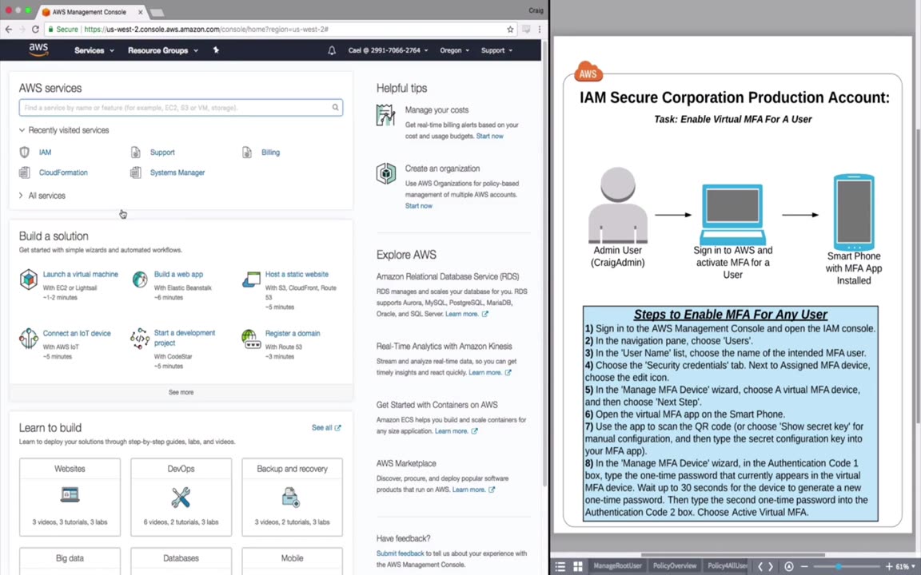The height and width of the screenshot is (575, 921).
Task: Adjust the zoom slider in diagram viewer
Action: tap(839, 566)
